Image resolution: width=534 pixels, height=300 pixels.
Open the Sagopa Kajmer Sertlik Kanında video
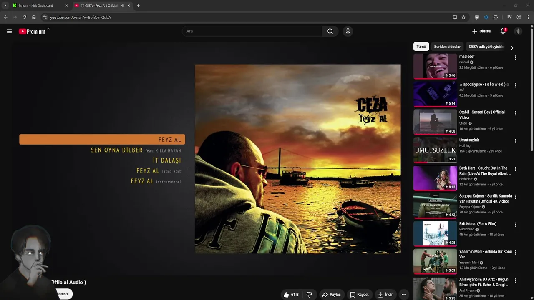(x=486, y=198)
